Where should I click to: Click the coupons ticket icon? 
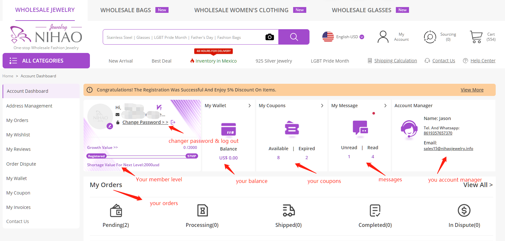[x=292, y=128]
